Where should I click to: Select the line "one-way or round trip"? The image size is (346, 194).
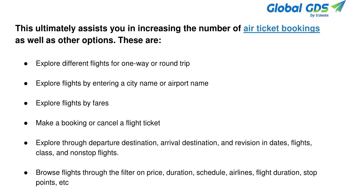[113, 64]
